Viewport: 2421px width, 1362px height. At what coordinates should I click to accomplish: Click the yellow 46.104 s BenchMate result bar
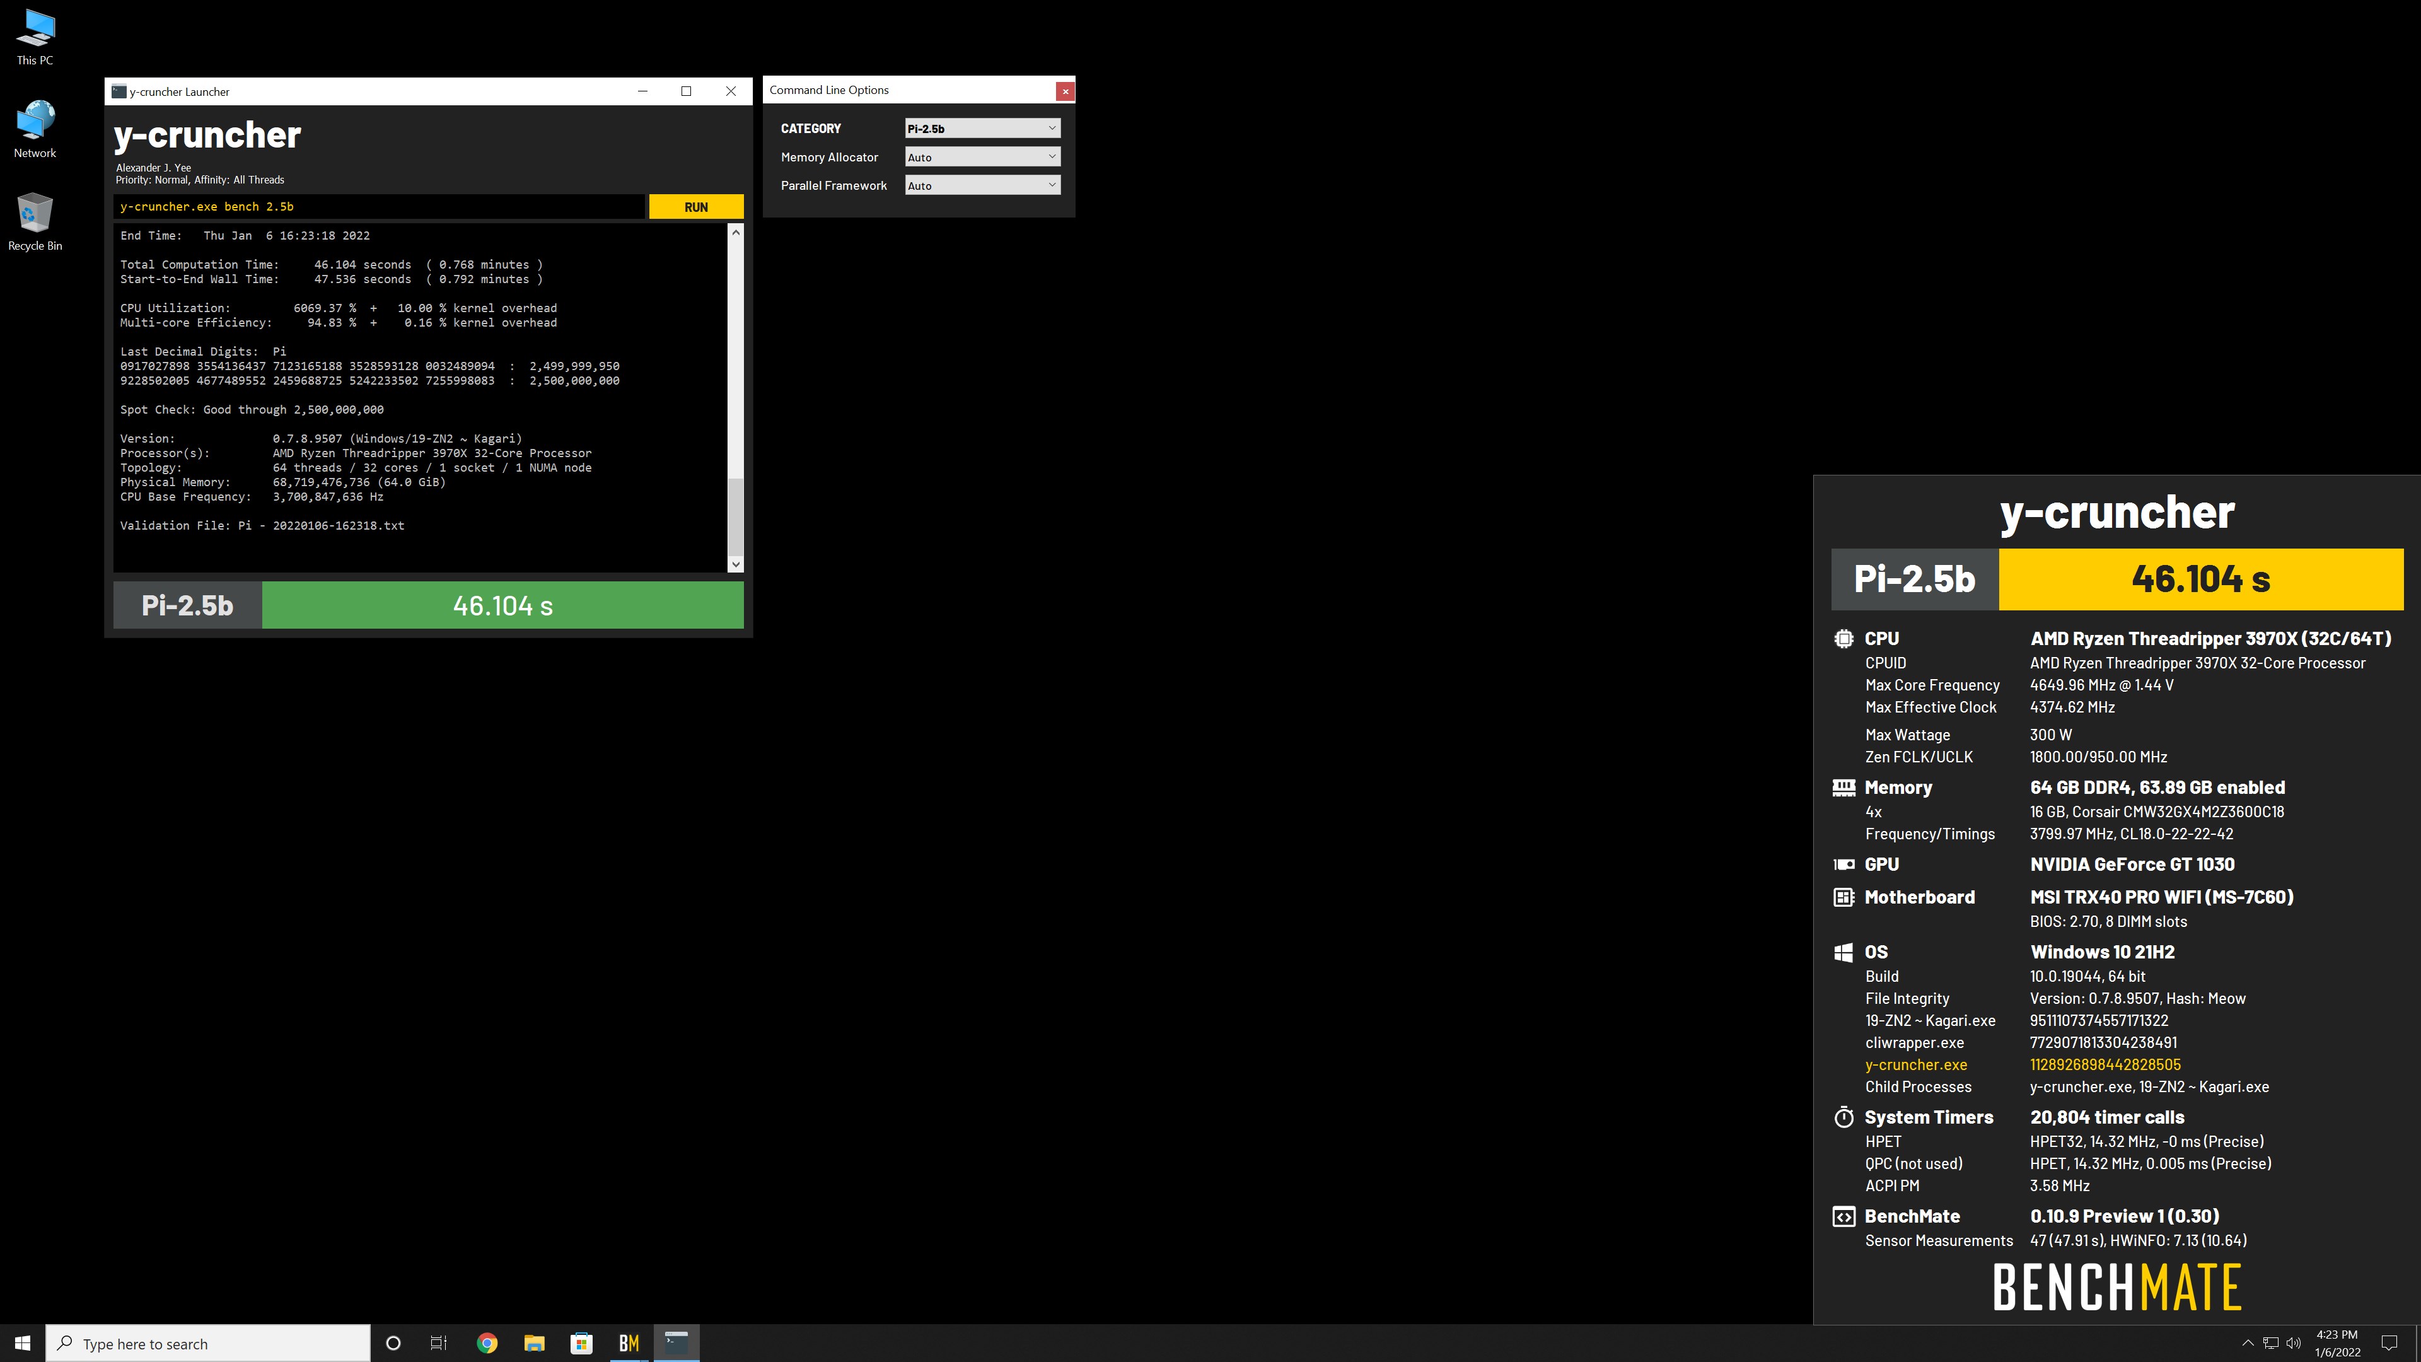pos(2200,579)
